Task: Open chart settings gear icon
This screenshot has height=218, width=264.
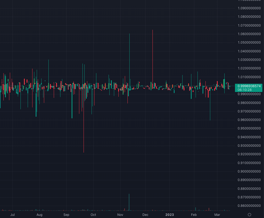Action: 249,215
